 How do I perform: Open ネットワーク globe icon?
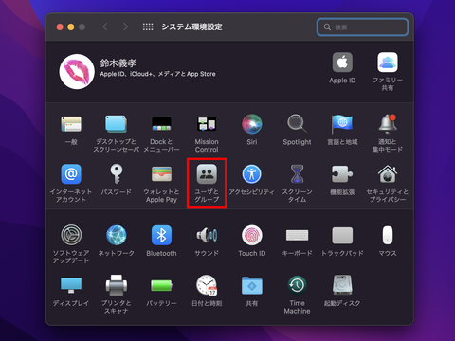pos(117,235)
